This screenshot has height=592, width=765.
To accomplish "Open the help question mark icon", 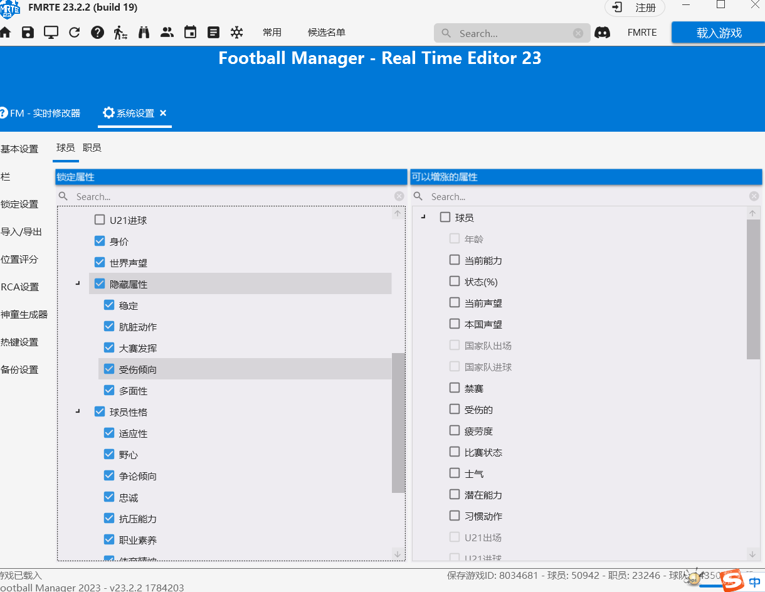I will tap(97, 33).
